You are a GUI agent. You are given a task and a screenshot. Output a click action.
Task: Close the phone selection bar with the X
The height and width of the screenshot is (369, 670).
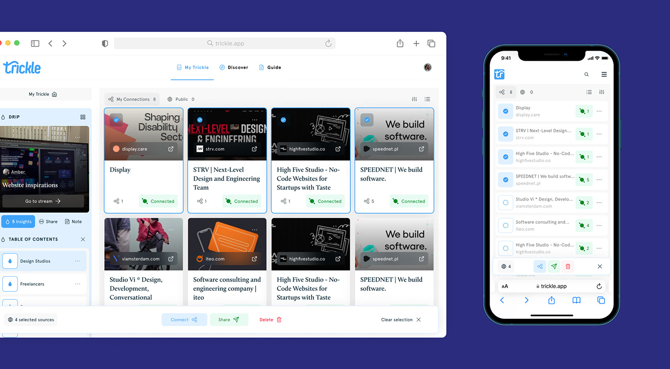pos(600,267)
